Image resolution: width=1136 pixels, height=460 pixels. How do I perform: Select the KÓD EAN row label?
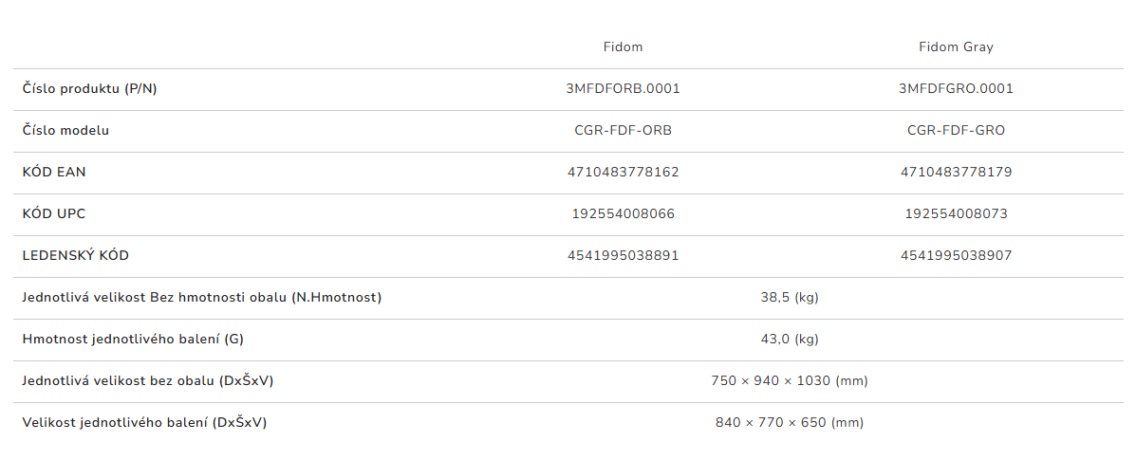[x=54, y=173]
